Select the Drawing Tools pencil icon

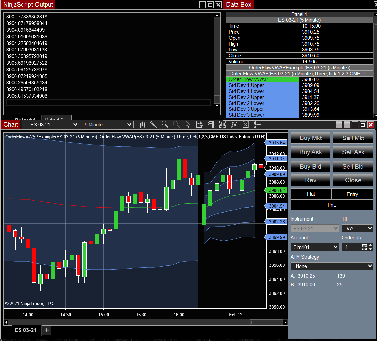coord(153,124)
